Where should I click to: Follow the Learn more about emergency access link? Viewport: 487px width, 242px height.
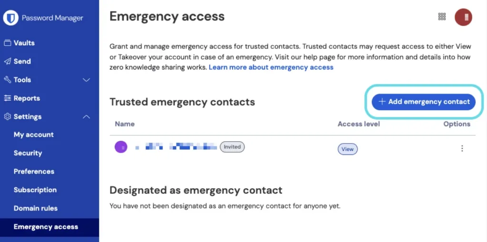point(271,68)
